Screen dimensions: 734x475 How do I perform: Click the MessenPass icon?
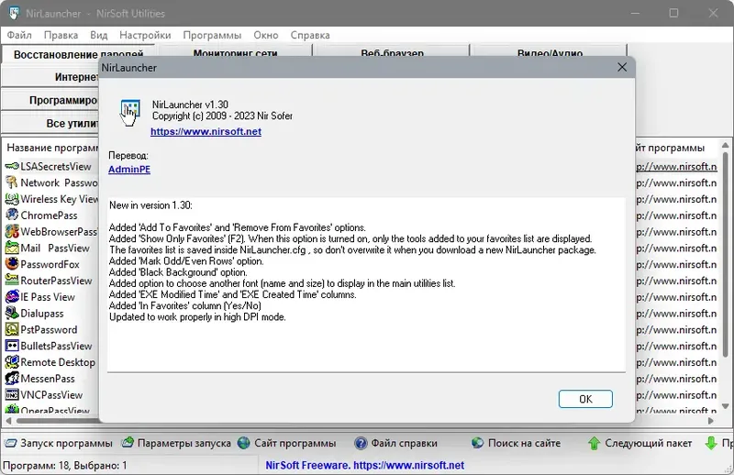(x=12, y=379)
